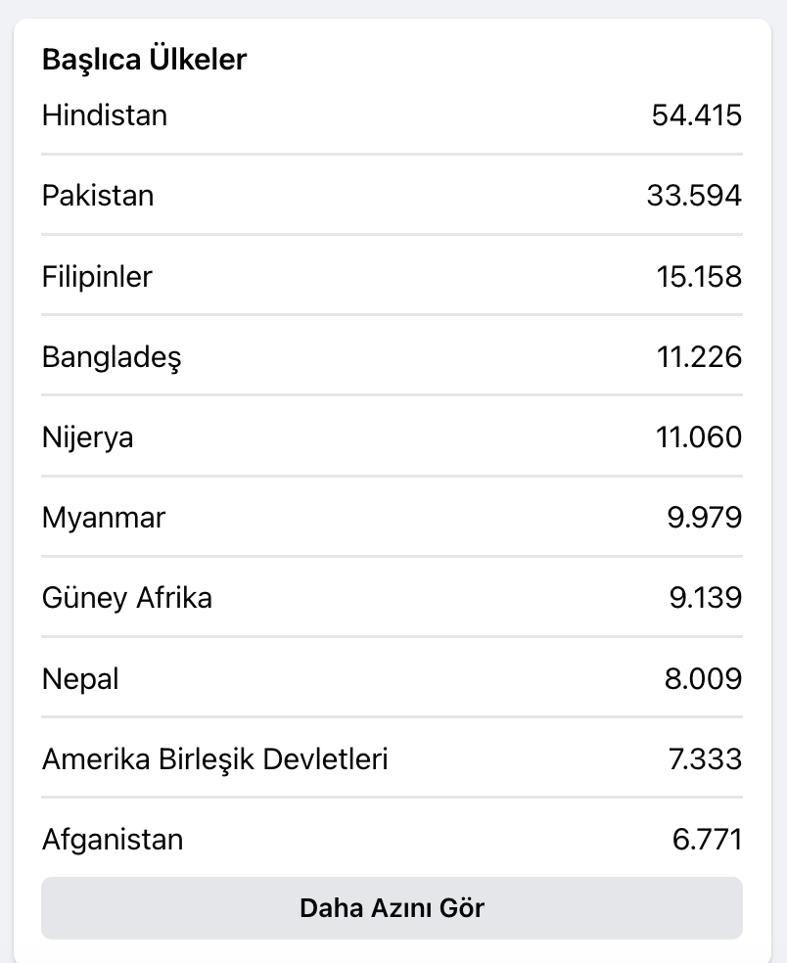Click the Filipinler list entry

click(392, 276)
